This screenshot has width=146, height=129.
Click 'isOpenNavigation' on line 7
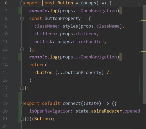click(96, 11)
